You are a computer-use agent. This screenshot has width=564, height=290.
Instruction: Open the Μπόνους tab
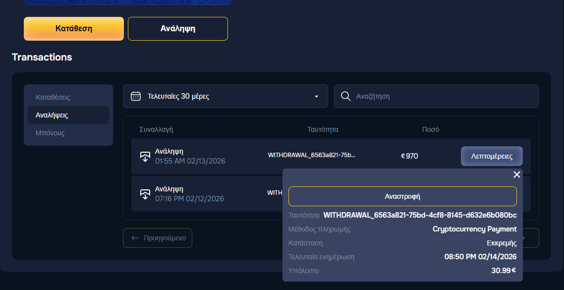(x=50, y=133)
